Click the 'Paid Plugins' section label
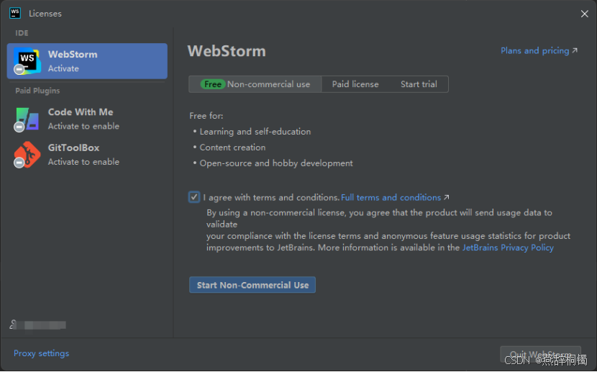Viewport: 597px width, 372px height. click(x=37, y=91)
